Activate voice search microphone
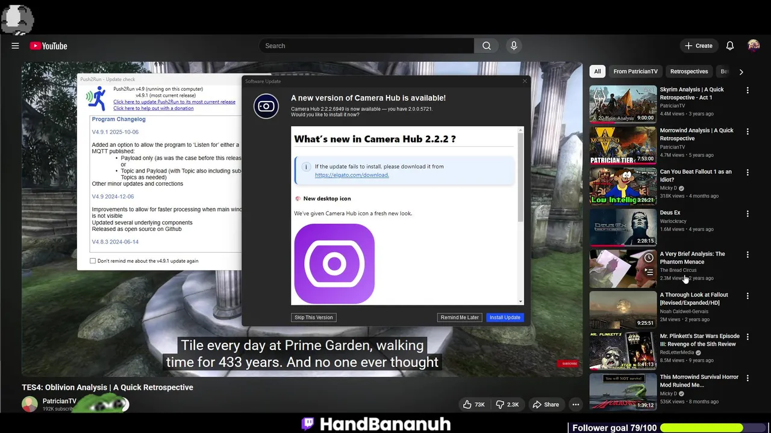 tap(514, 46)
